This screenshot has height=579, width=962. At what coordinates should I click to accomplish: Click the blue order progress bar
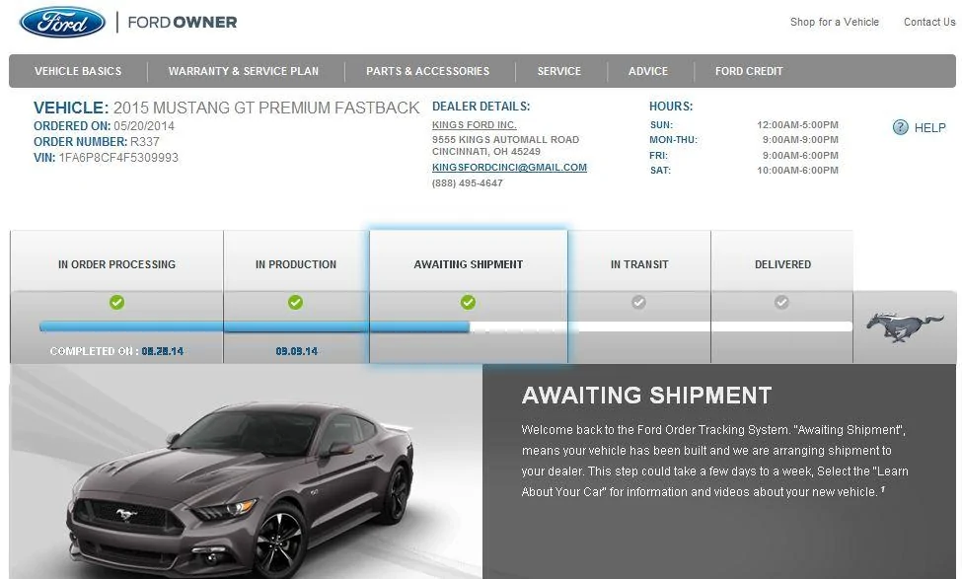point(255,326)
